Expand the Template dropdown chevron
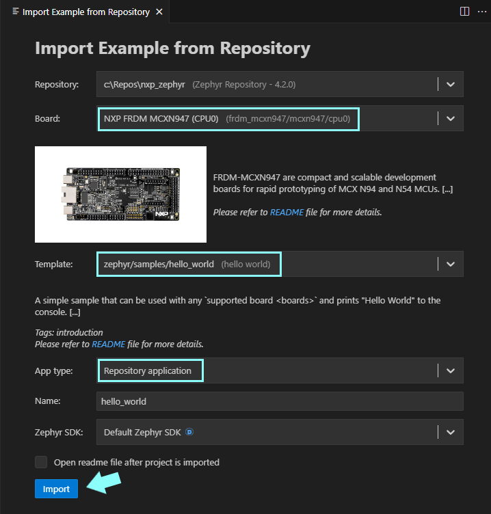 pyautogui.click(x=451, y=265)
